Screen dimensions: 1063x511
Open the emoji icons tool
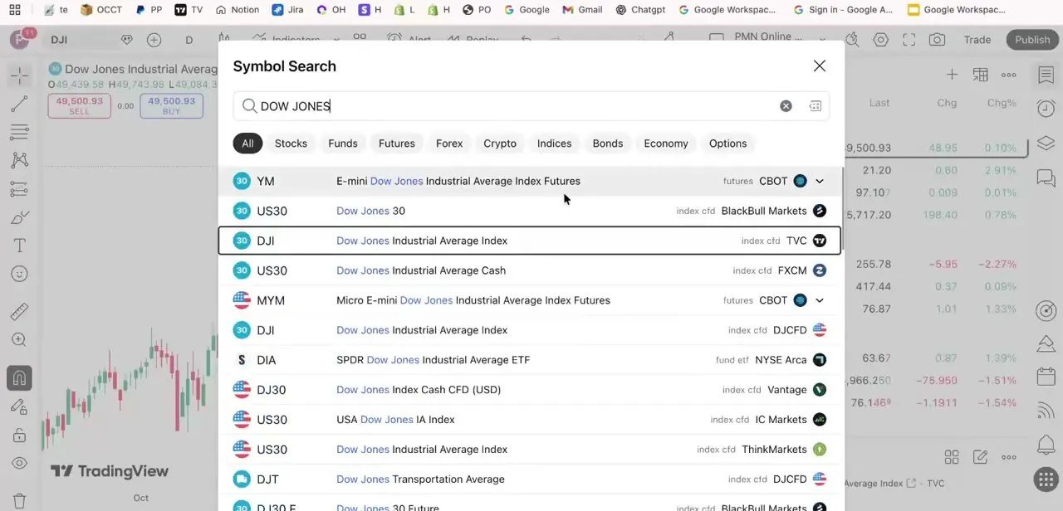coord(19,274)
